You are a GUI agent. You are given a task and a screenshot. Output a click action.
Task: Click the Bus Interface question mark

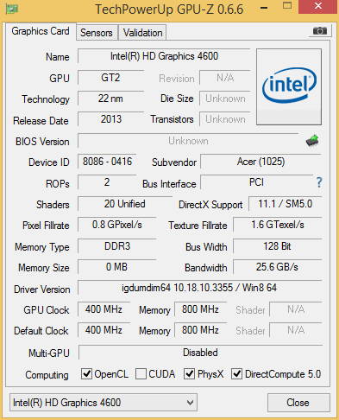coord(319,182)
